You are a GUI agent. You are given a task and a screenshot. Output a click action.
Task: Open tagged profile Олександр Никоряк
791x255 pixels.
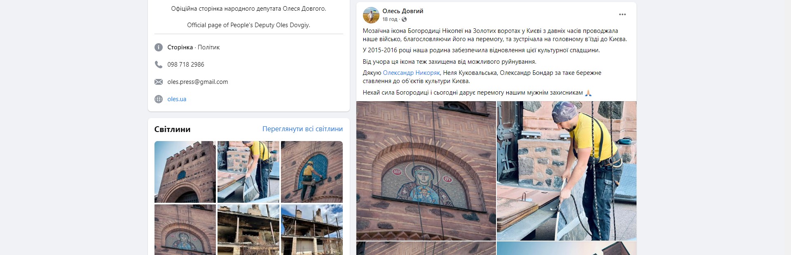[412, 73]
